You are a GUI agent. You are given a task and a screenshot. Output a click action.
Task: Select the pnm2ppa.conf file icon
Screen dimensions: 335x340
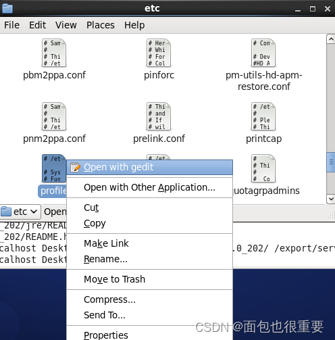[54, 116]
